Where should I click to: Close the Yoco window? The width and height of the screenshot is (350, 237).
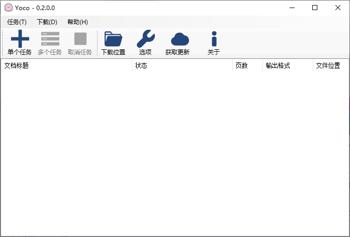tap(338, 8)
